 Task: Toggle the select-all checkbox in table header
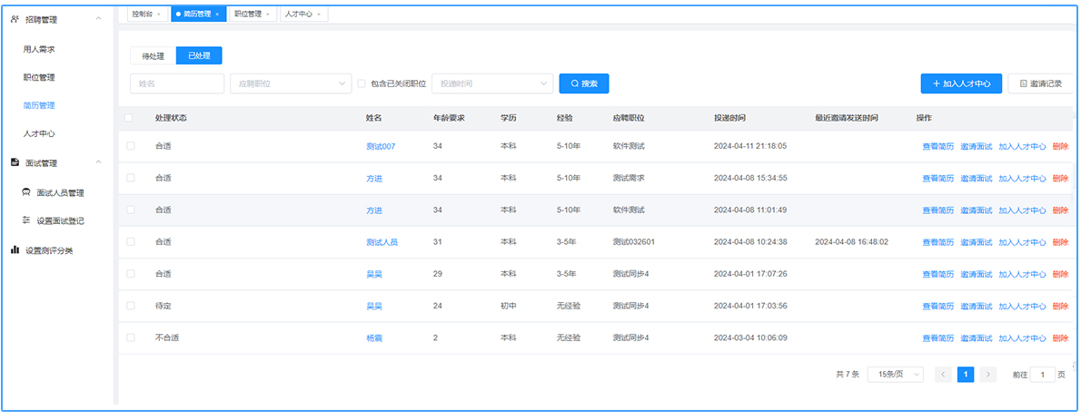tap(128, 118)
